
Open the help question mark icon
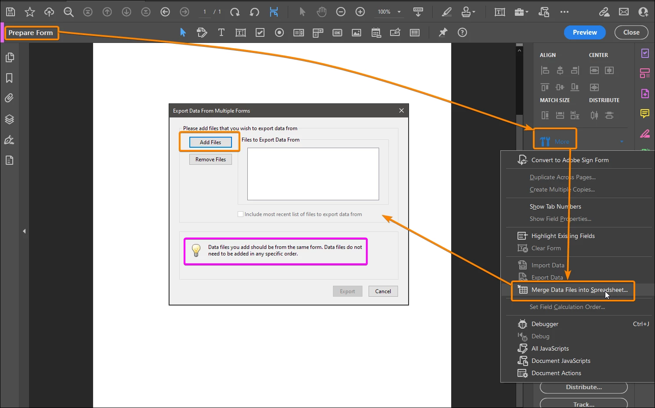tap(462, 32)
